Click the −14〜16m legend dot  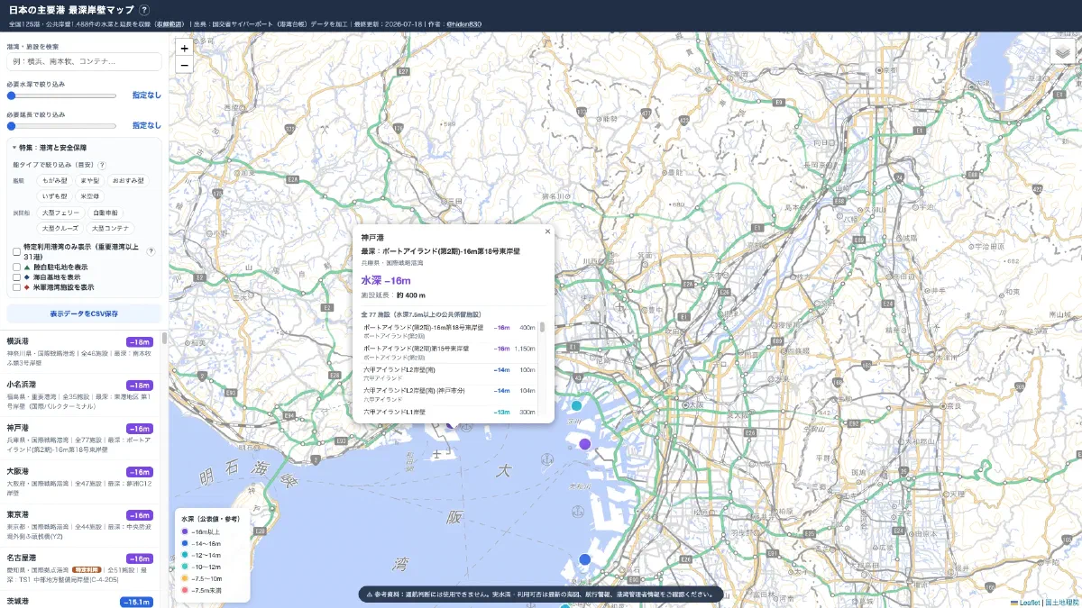pyautogui.click(x=185, y=543)
